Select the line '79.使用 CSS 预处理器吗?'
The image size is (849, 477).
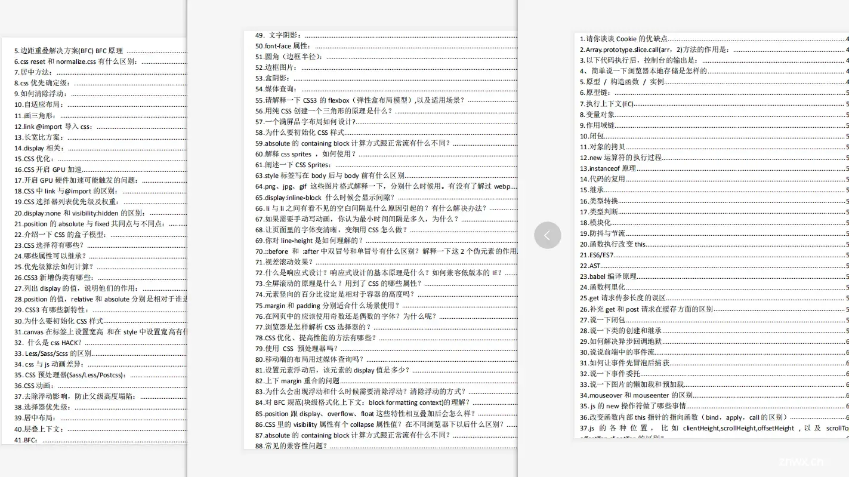pos(386,349)
